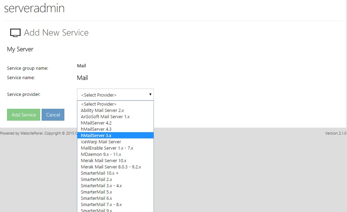This screenshot has height=212, width=347.
Task: Click the Service provider label
Action: click(x=24, y=94)
